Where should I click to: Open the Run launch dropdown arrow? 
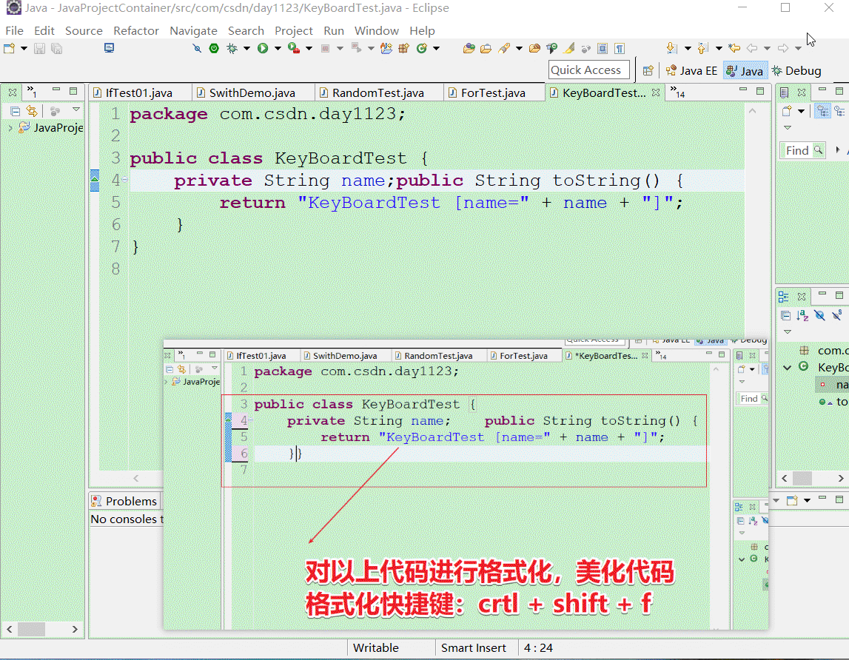pos(278,48)
